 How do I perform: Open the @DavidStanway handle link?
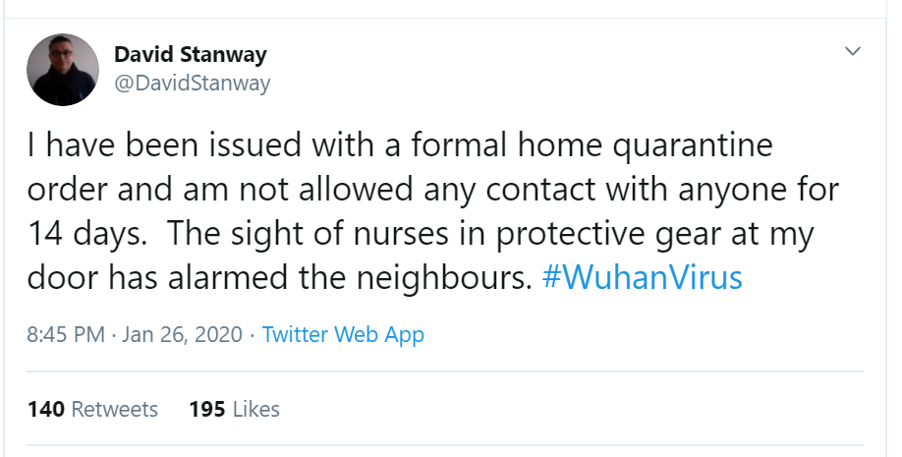193,85
